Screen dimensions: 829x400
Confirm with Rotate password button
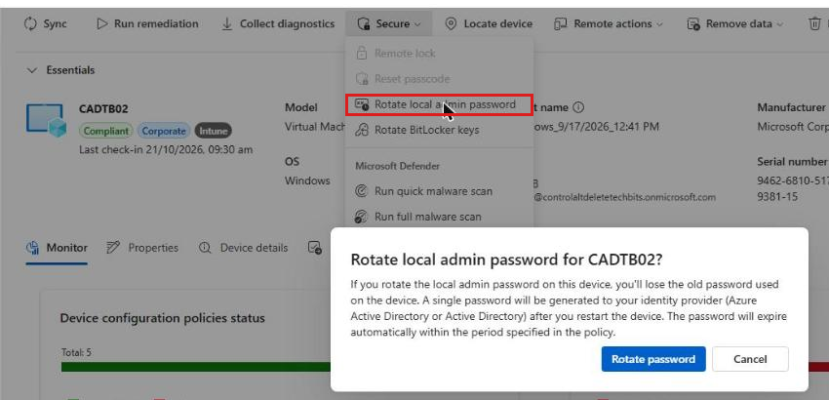click(x=653, y=359)
